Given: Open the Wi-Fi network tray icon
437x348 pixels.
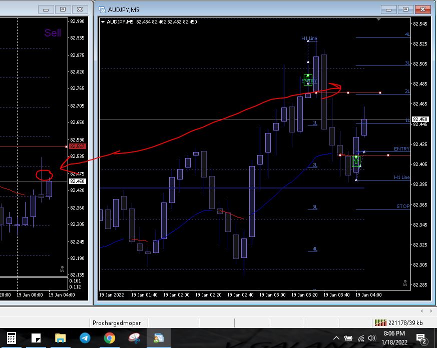Looking at the screenshot, I should click(x=360, y=338).
